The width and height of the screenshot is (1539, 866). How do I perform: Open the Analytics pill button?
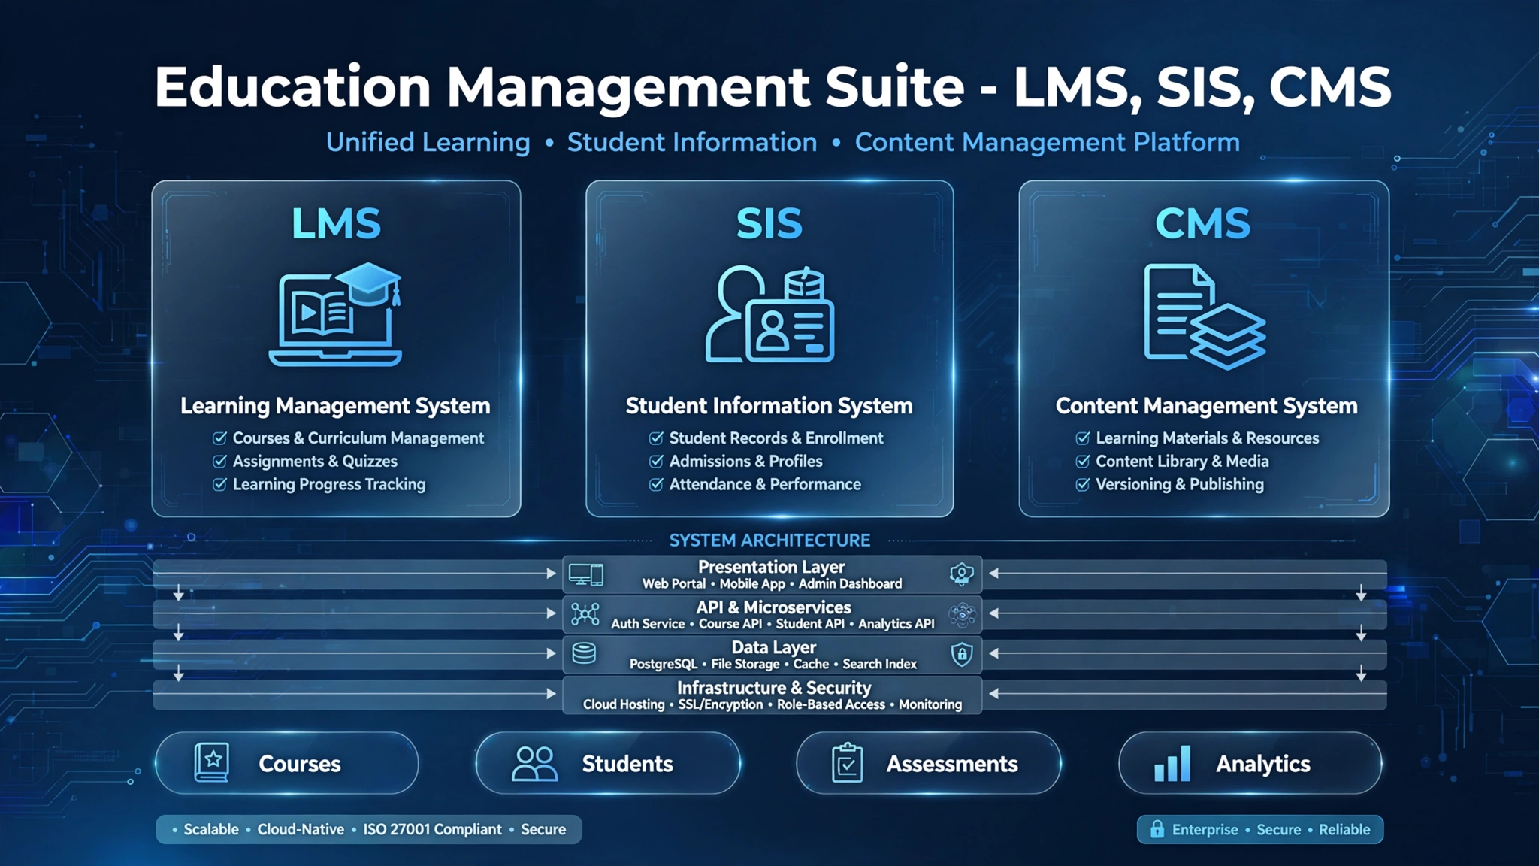[x=1250, y=763]
